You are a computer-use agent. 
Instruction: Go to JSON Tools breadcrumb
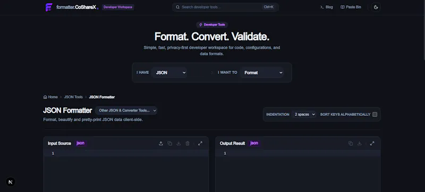click(73, 97)
